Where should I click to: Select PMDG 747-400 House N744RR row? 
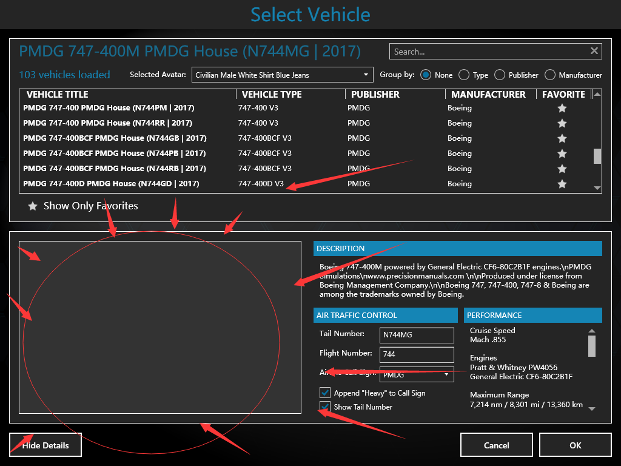(x=306, y=123)
